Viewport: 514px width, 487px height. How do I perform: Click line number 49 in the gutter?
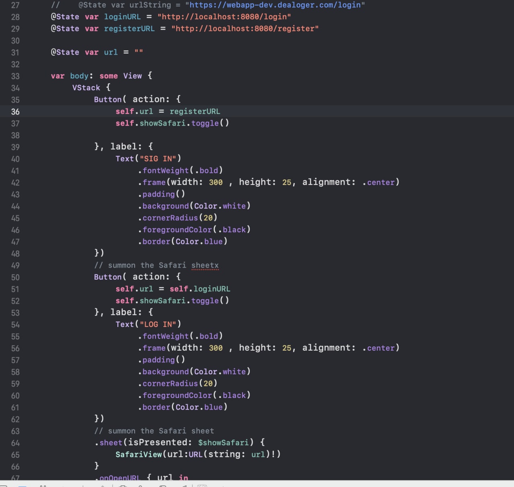15,266
